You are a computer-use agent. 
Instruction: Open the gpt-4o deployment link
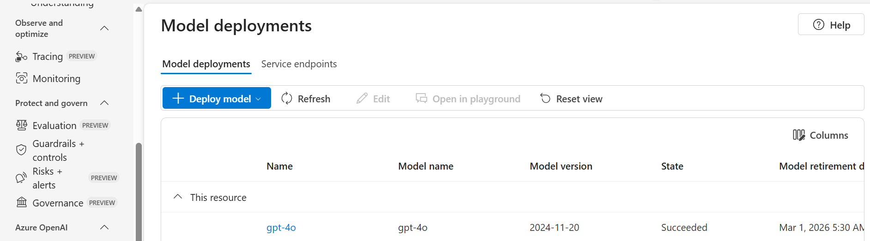coord(281,227)
